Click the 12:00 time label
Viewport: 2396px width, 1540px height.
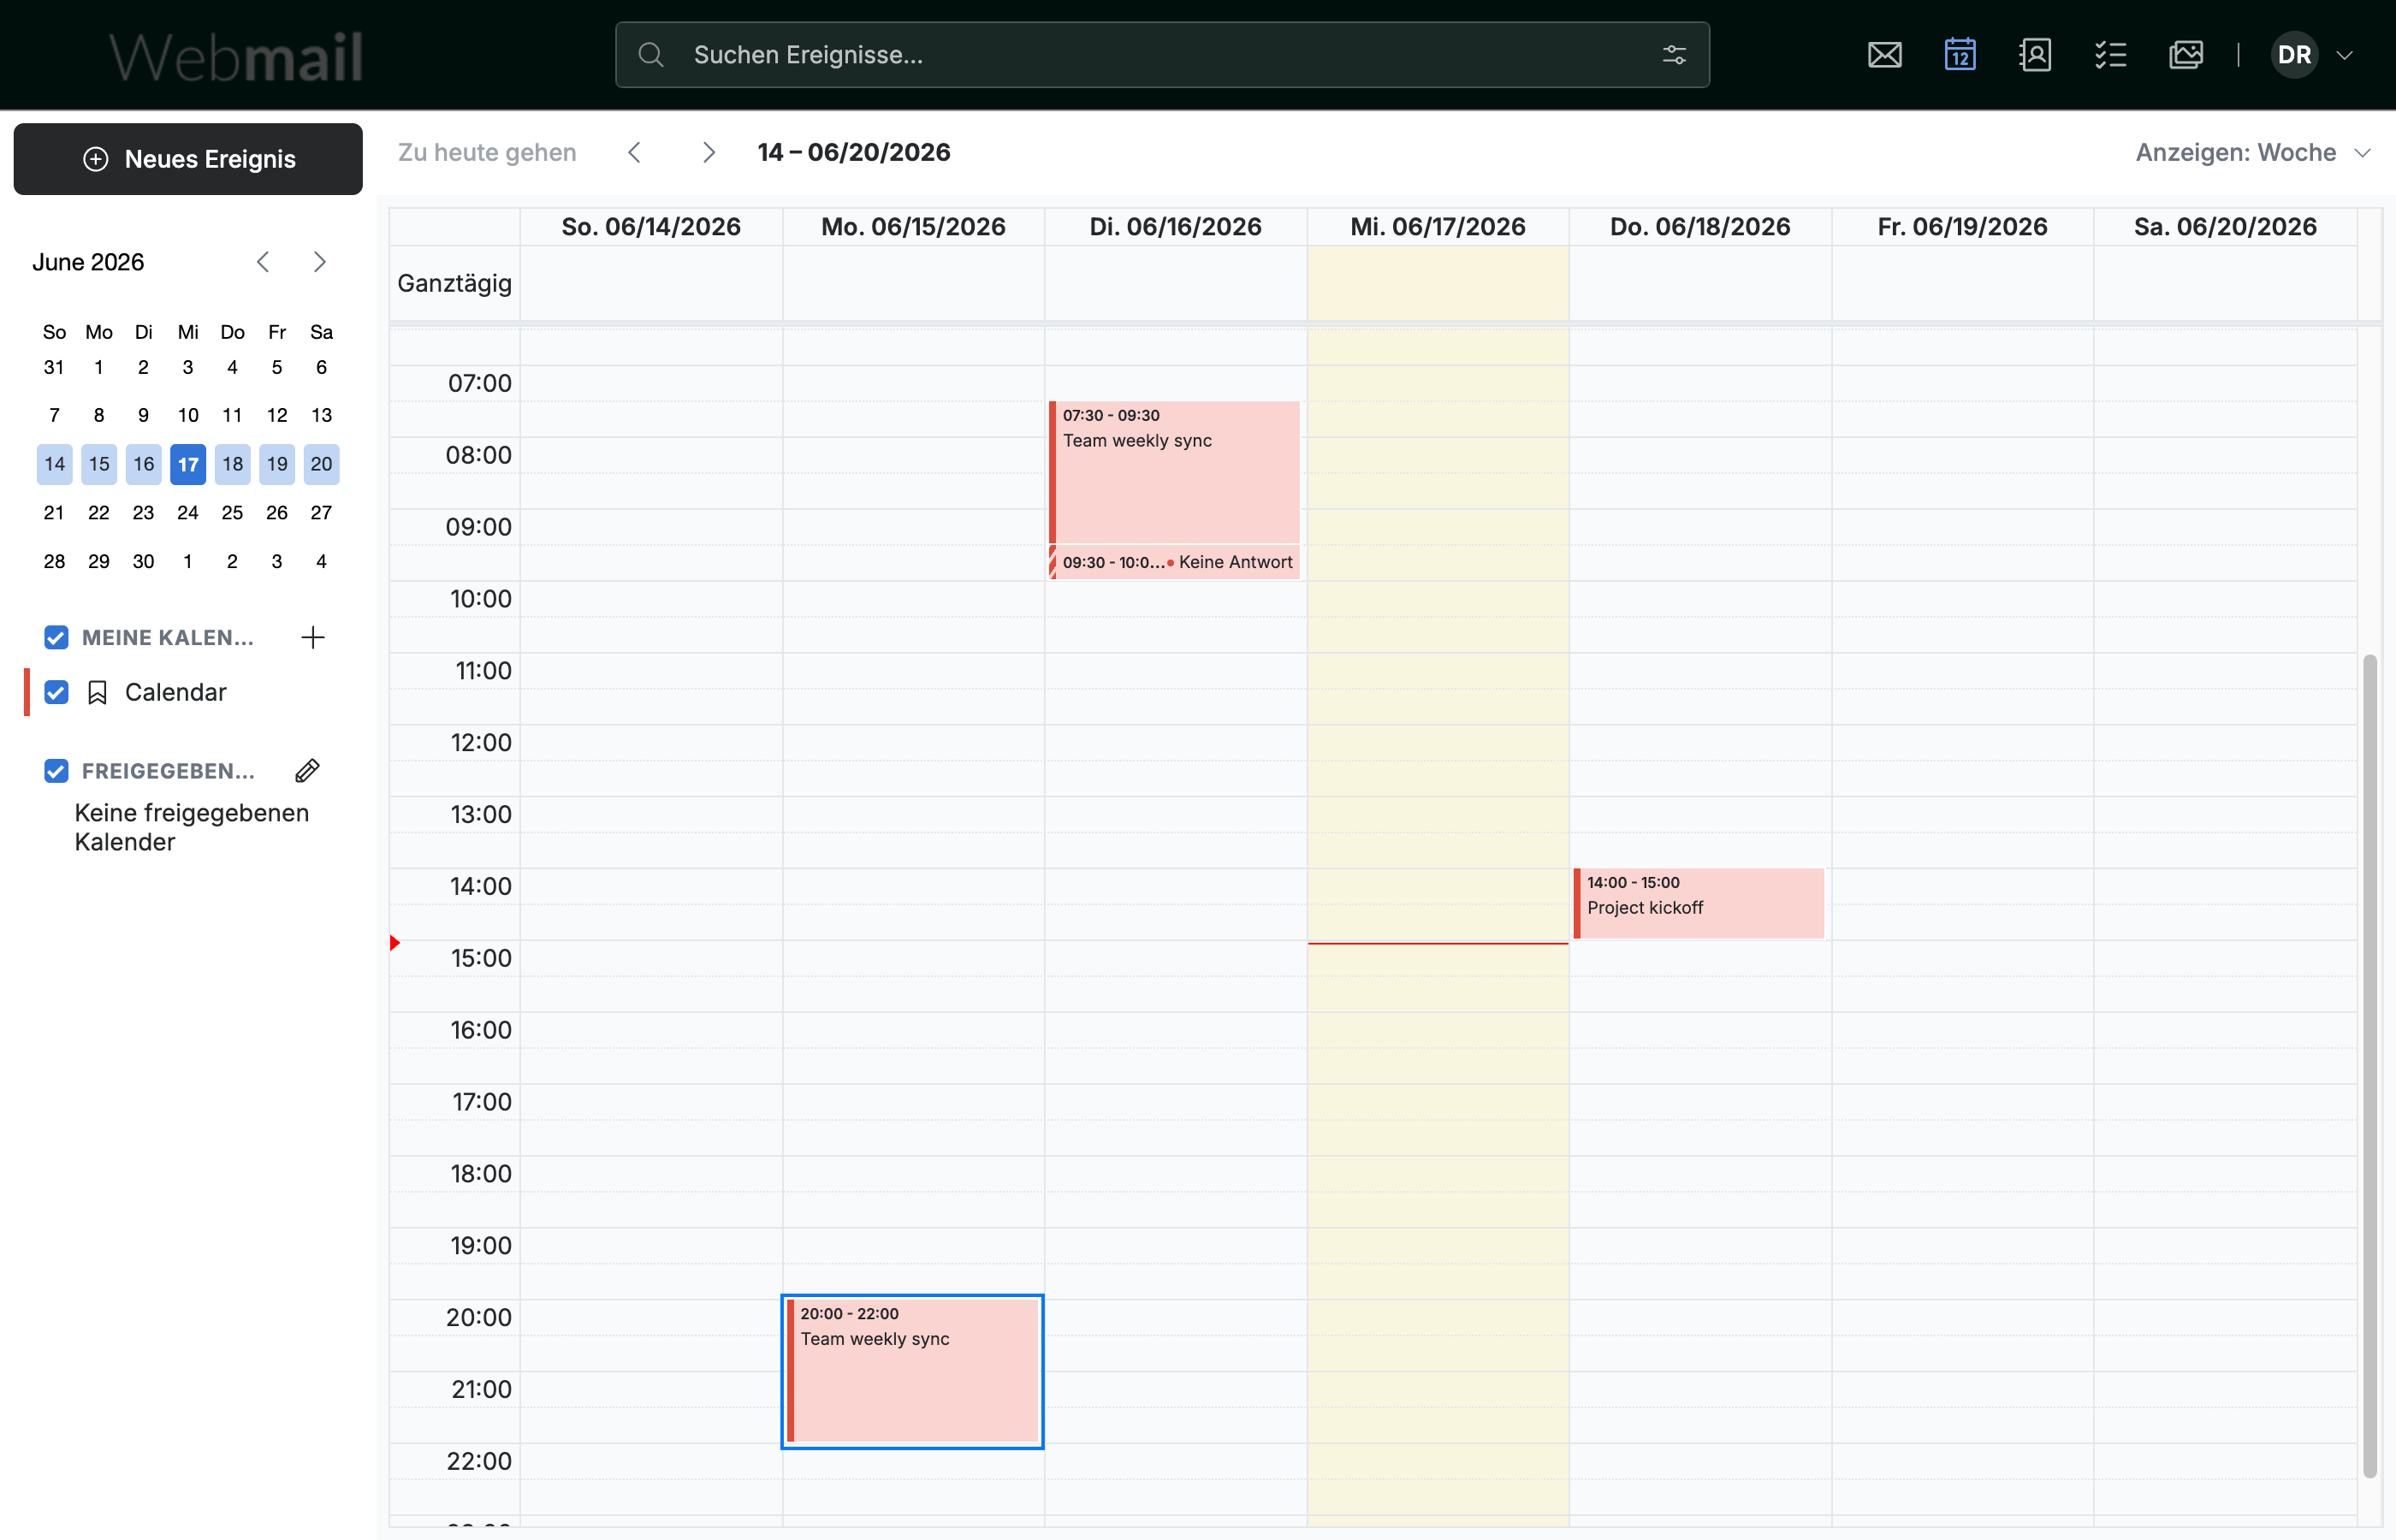click(481, 742)
